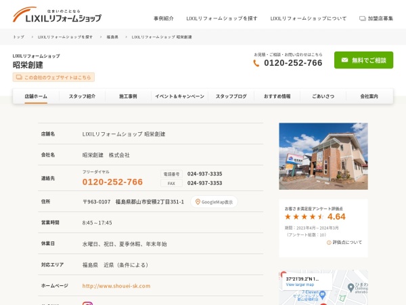
Task: Click the 無料でご相談 green button
Action: [363, 60]
